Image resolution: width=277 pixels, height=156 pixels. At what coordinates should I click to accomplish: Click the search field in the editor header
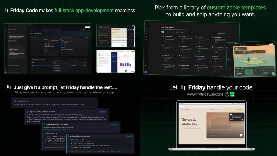coord(52,30)
